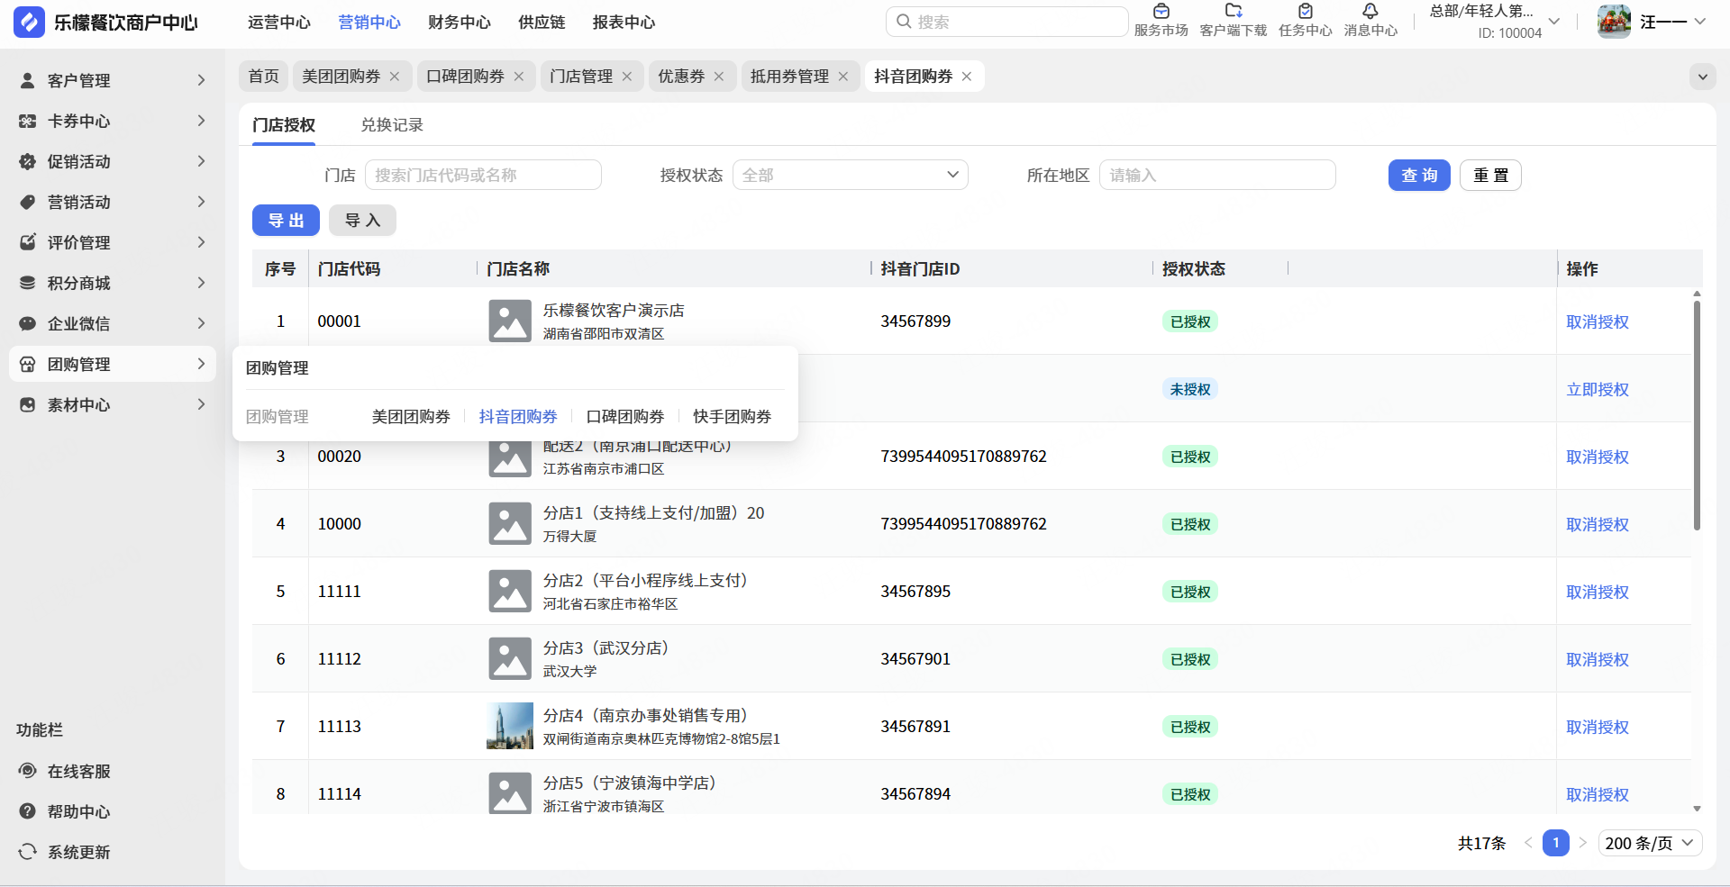Open 财务中心 in the top navigation
The image size is (1730, 887).
pos(459,23)
